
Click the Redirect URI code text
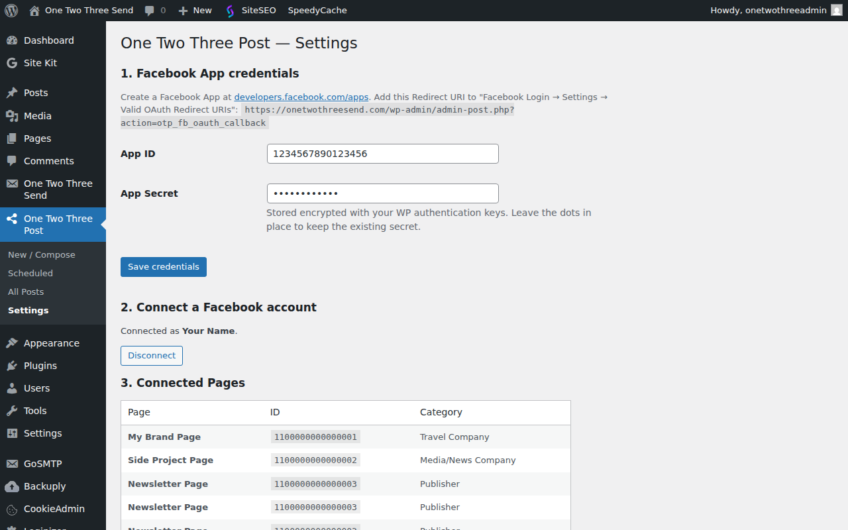point(317,117)
